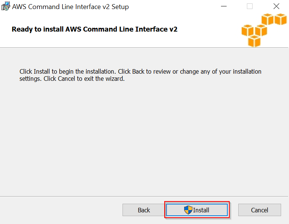Click the top-right cube of the AWS logo
The width and height of the screenshot is (289, 224).
point(280,19)
